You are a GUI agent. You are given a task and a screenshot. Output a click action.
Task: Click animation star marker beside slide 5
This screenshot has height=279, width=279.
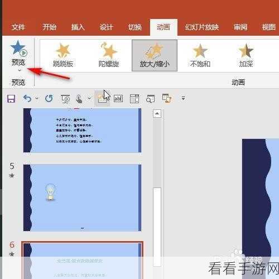click(12, 175)
